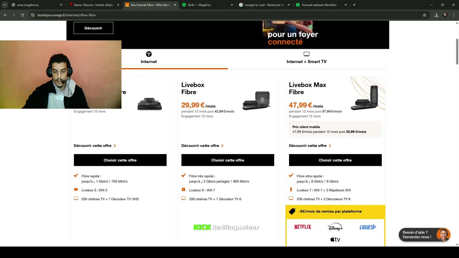This screenshot has height=258, width=459.
Task: Close the www.megafon.ru tab
Action: click(61, 5)
